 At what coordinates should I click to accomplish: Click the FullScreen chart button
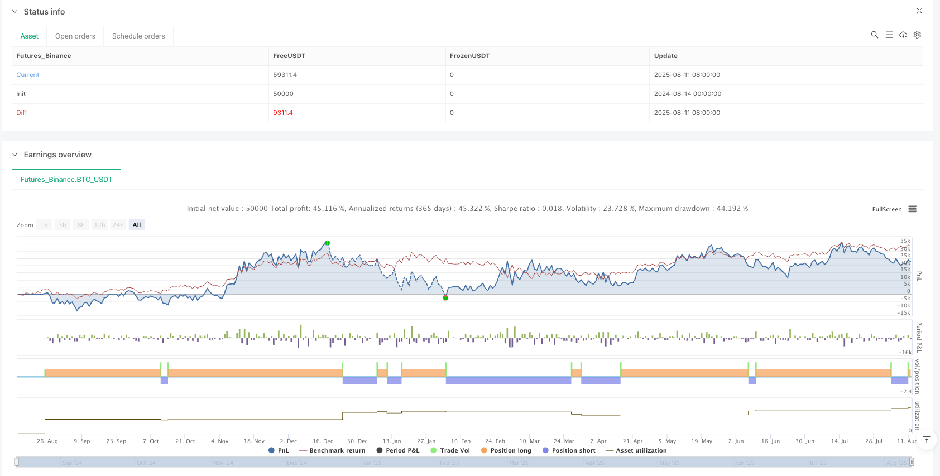coord(886,210)
